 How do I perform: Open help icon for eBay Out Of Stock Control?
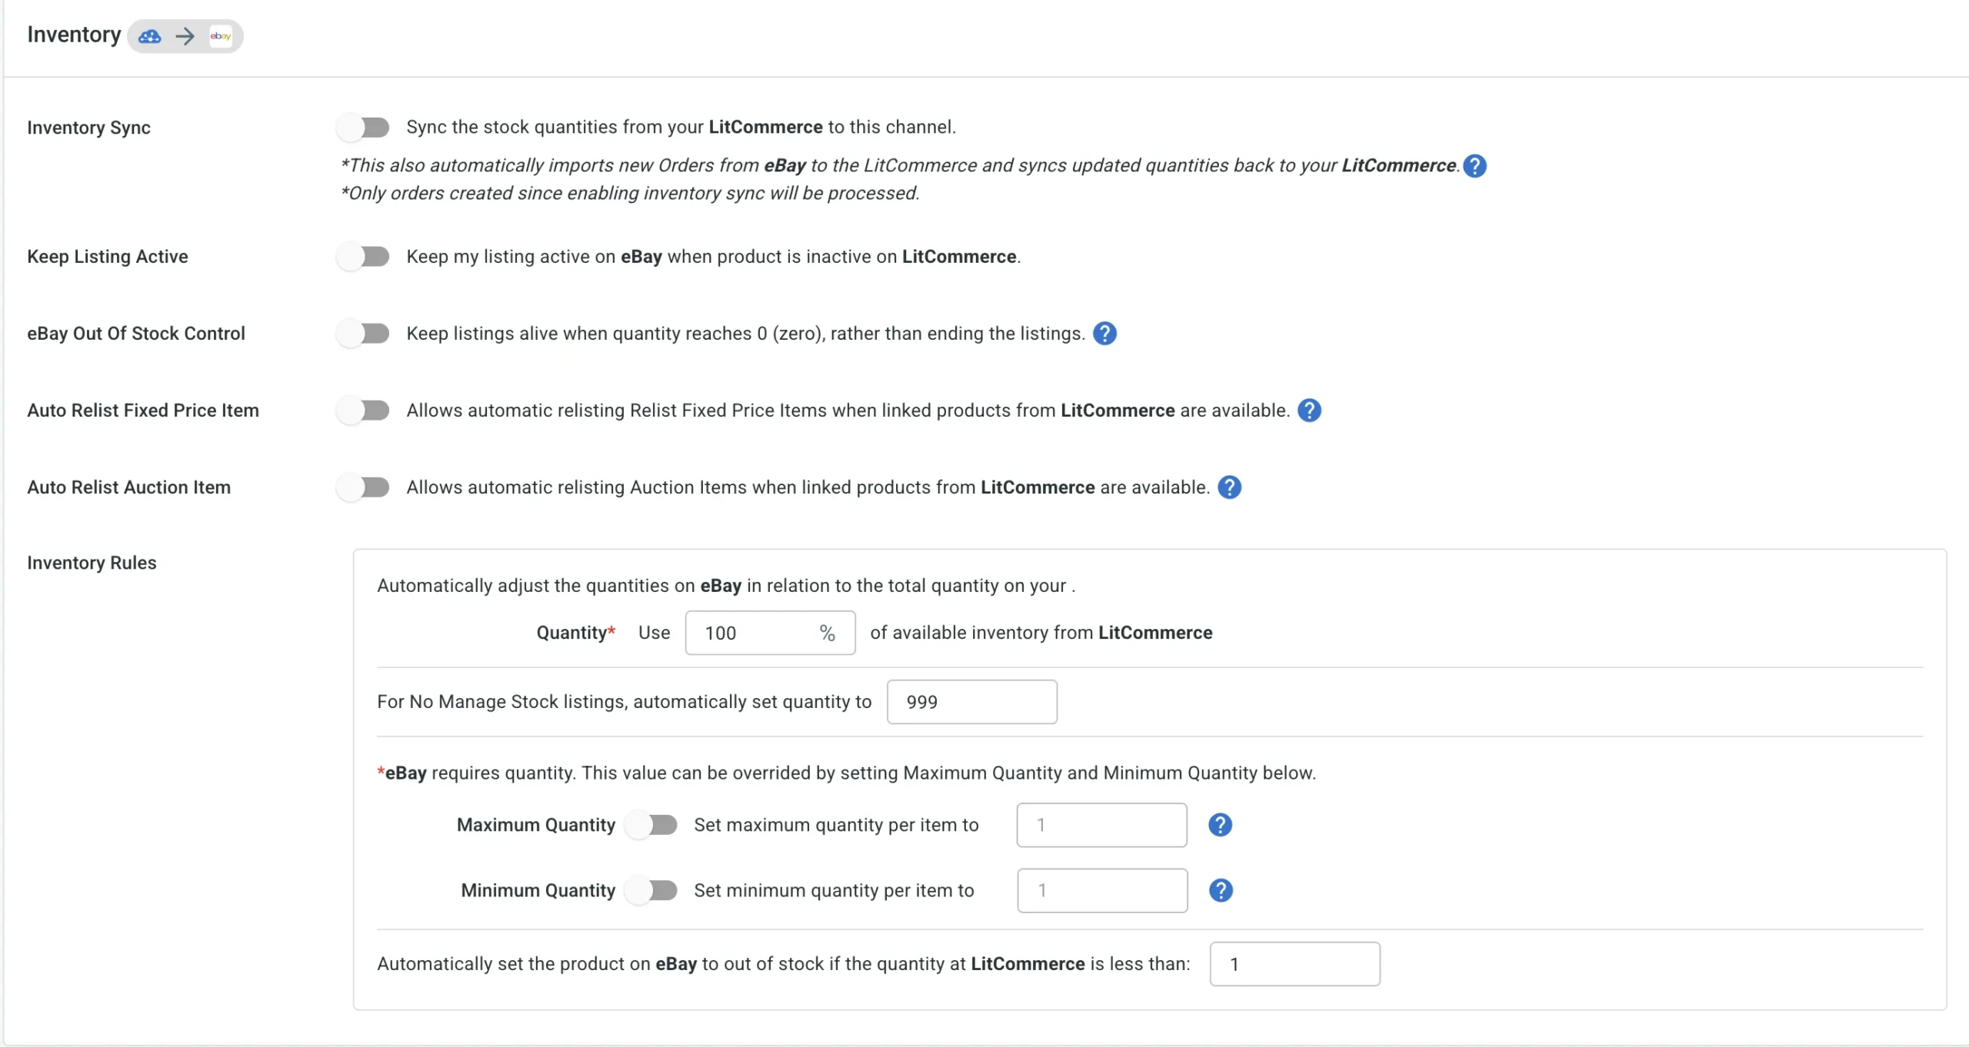(x=1104, y=334)
